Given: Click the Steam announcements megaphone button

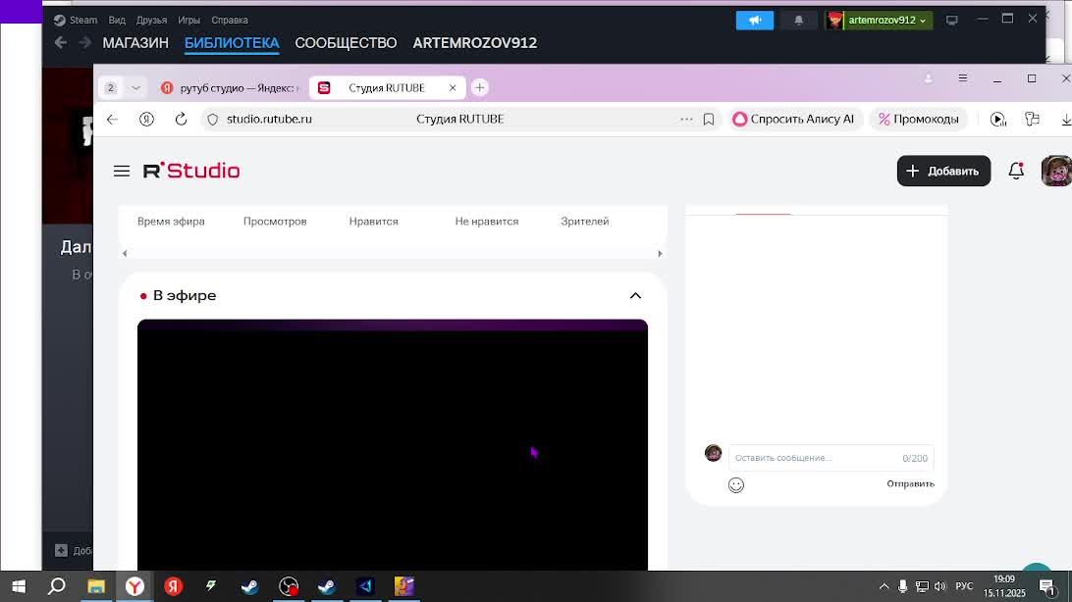Looking at the screenshot, I should coord(755,21).
